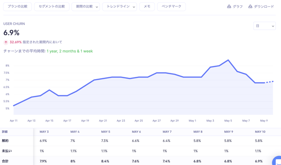Viewport: 281px width, 165px height.
Task: Click the Apr 27 axis label
Action: pyautogui.click(x=157, y=121)
